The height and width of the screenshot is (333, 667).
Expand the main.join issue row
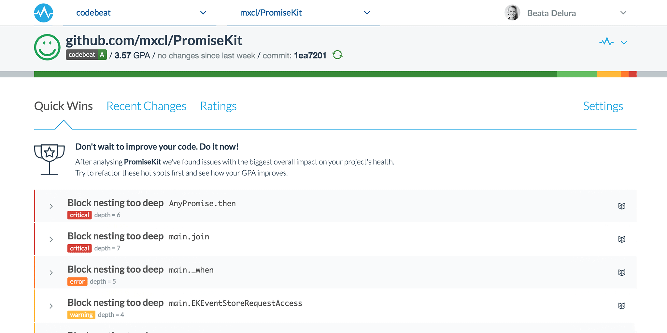tap(51, 240)
